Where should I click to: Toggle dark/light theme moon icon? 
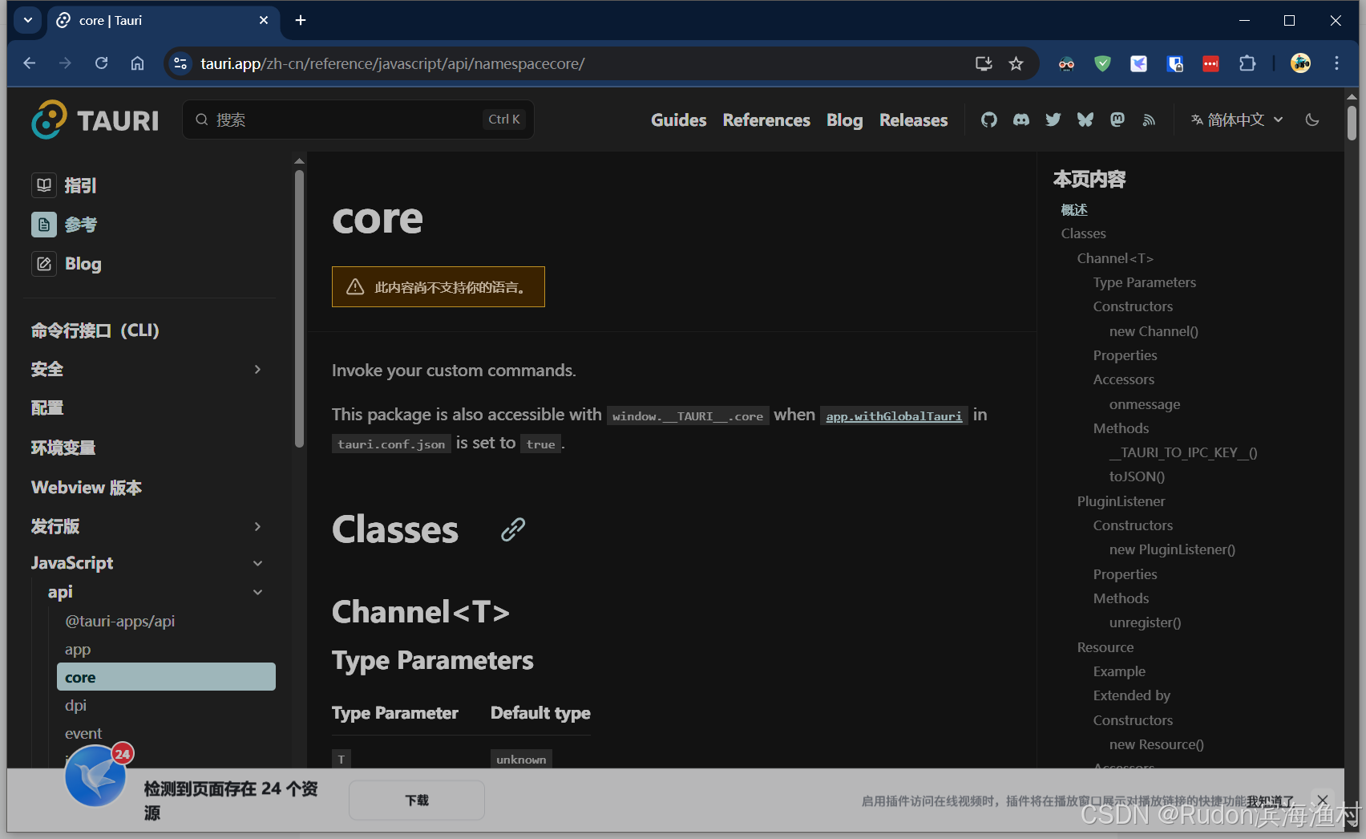[x=1312, y=120]
